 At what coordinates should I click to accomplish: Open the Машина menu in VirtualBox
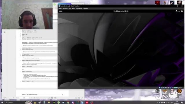point(65,9)
